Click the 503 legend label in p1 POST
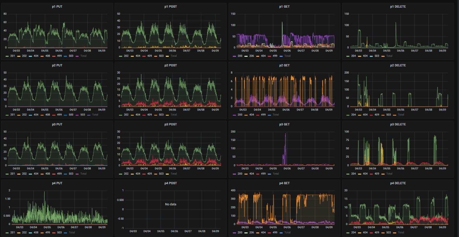This screenshot has height=237, width=459. click(x=161, y=56)
